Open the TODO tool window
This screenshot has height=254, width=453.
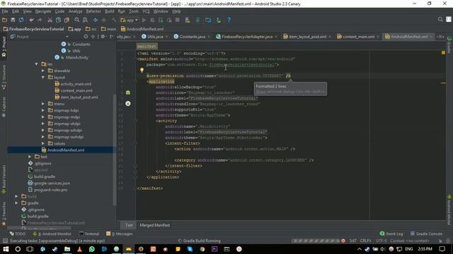pos(18,234)
